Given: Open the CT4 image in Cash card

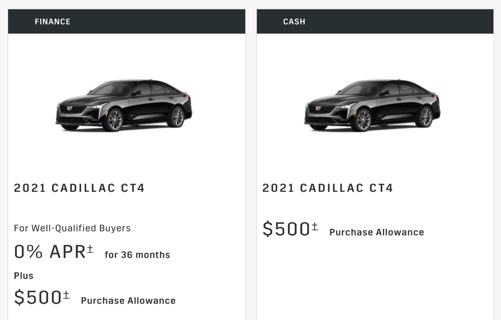Looking at the screenshot, I should 372,105.
